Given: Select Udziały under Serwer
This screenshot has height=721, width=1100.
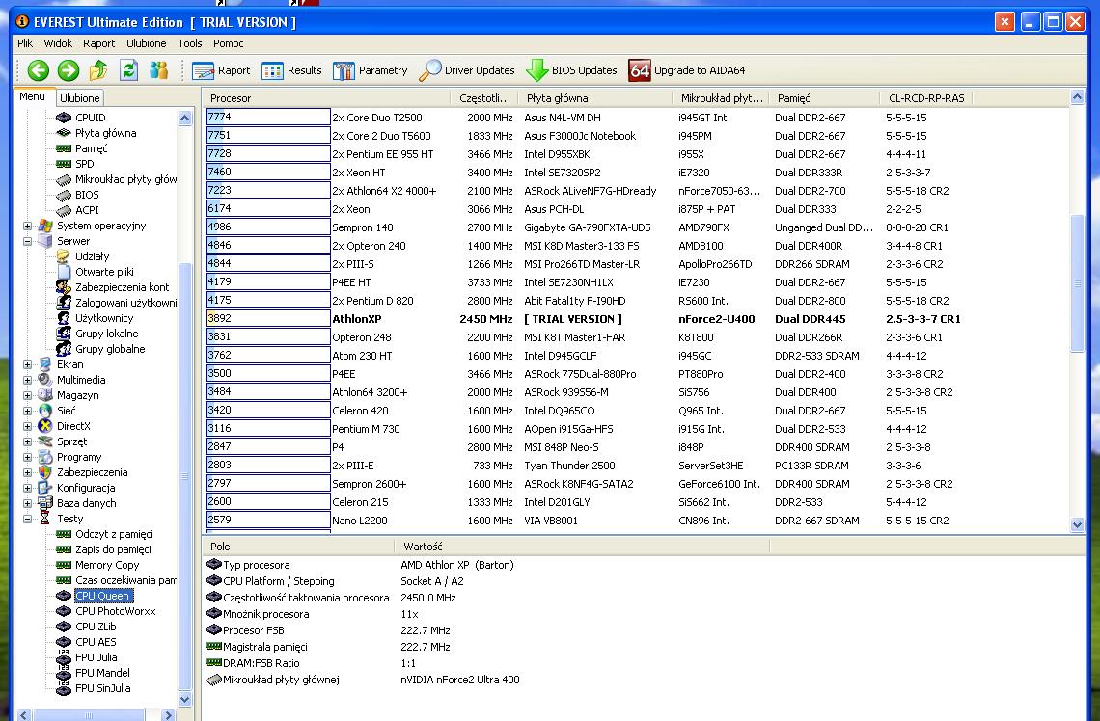Looking at the screenshot, I should pyautogui.click(x=92, y=256).
